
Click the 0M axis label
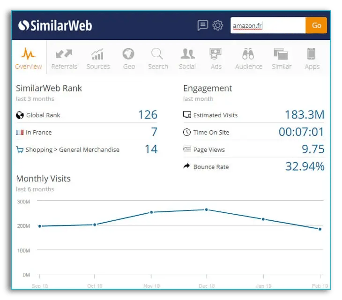(x=26, y=275)
